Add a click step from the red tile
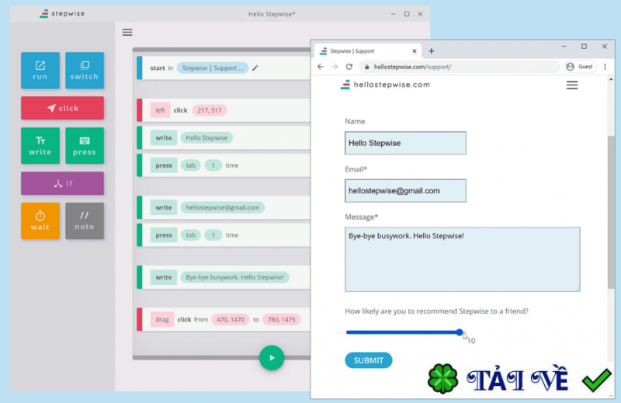The width and height of the screenshot is (621, 403). 63,108
